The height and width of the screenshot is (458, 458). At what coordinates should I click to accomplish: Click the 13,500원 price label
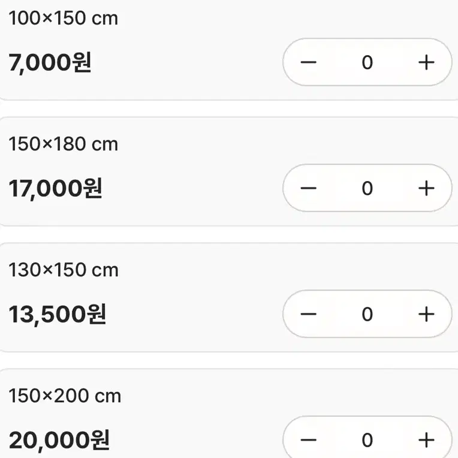pyautogui.click(x=58, y=314)
